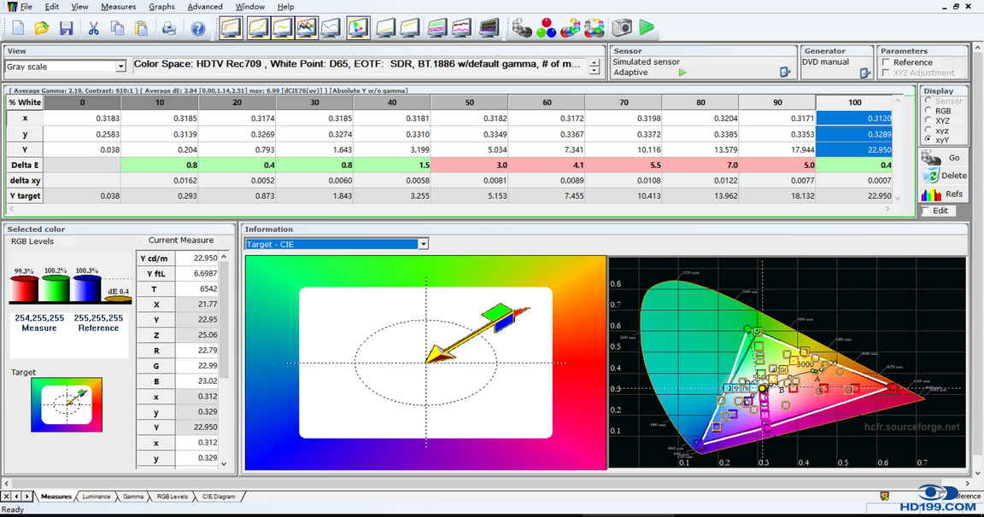
Task: Select the uppercase XYZ display radio button
Action: click(x=928, y=121)
